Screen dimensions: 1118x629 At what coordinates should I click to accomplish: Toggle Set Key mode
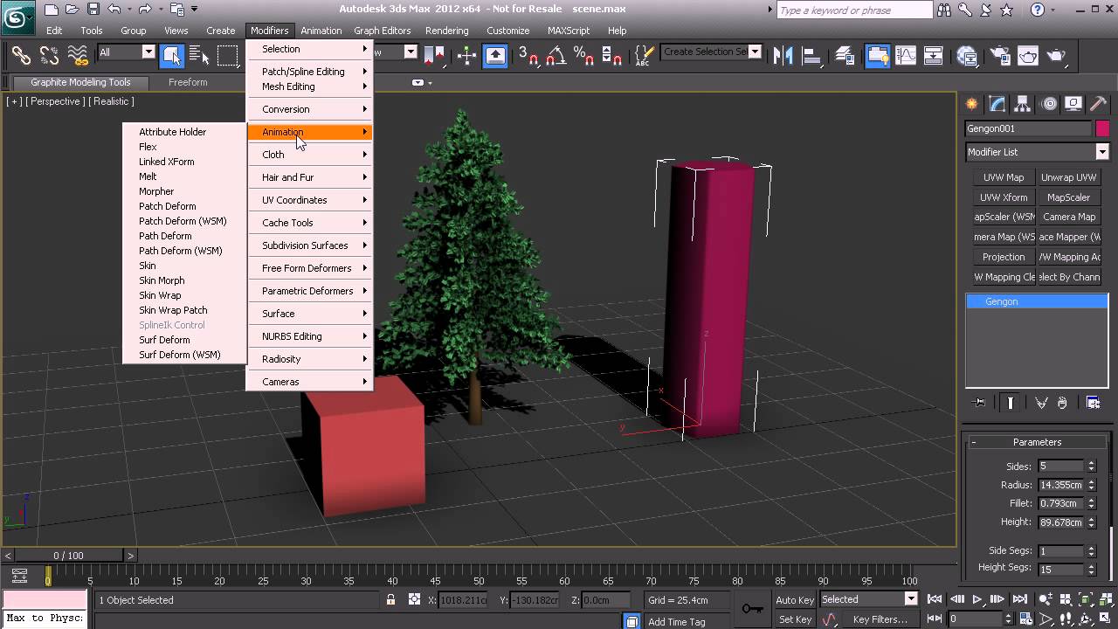click(795, 619)
